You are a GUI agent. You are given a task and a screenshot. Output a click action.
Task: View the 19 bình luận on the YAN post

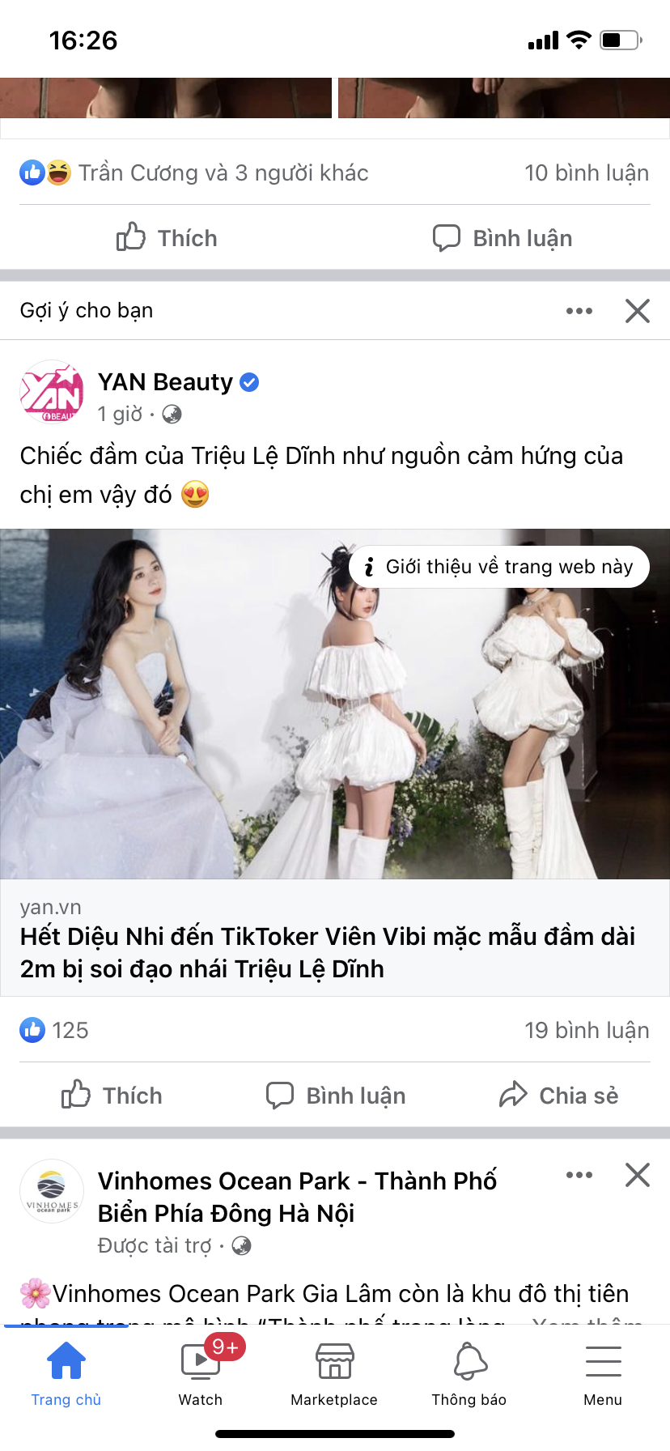(587, 1030)
